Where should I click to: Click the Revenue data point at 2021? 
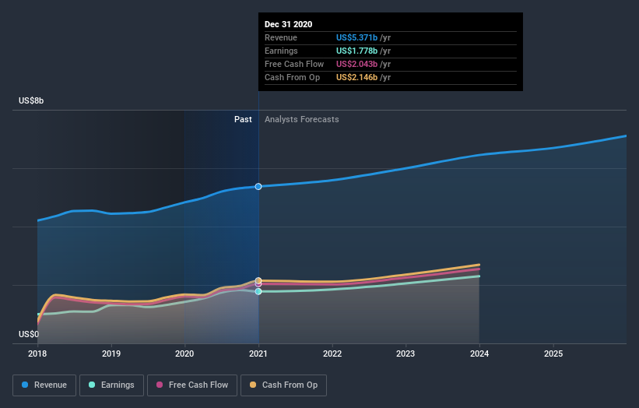[x=258, y=187]
